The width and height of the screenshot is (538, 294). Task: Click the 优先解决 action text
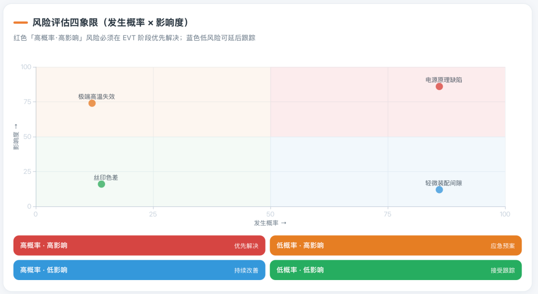pyautogui.click(x=247, y=246)
